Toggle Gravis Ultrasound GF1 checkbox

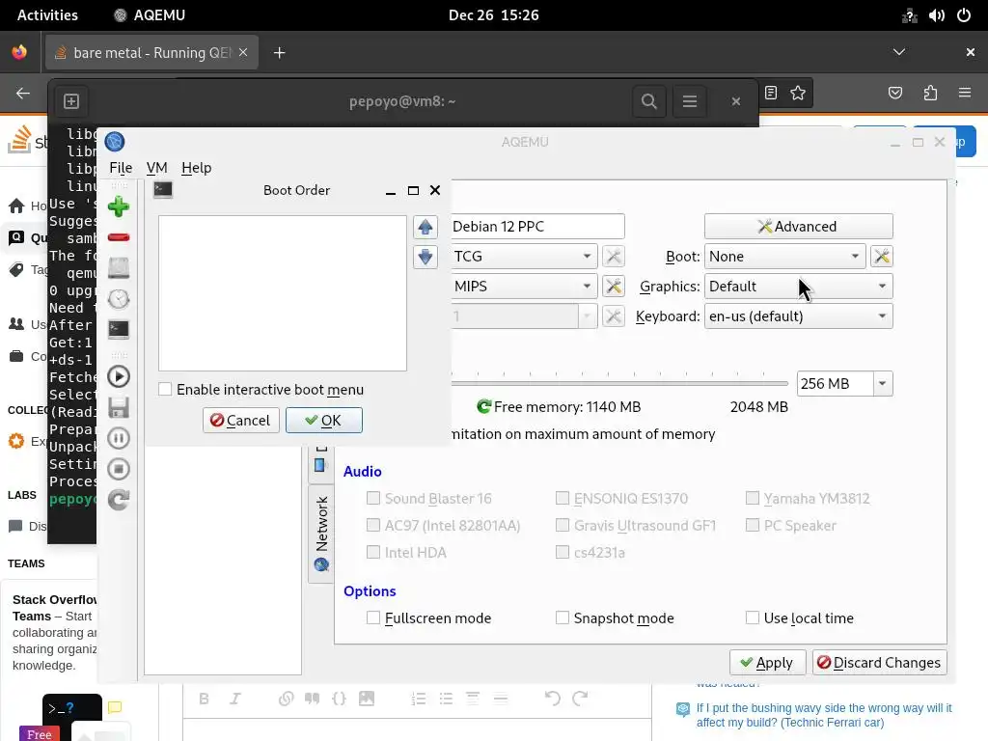(563, 526)
